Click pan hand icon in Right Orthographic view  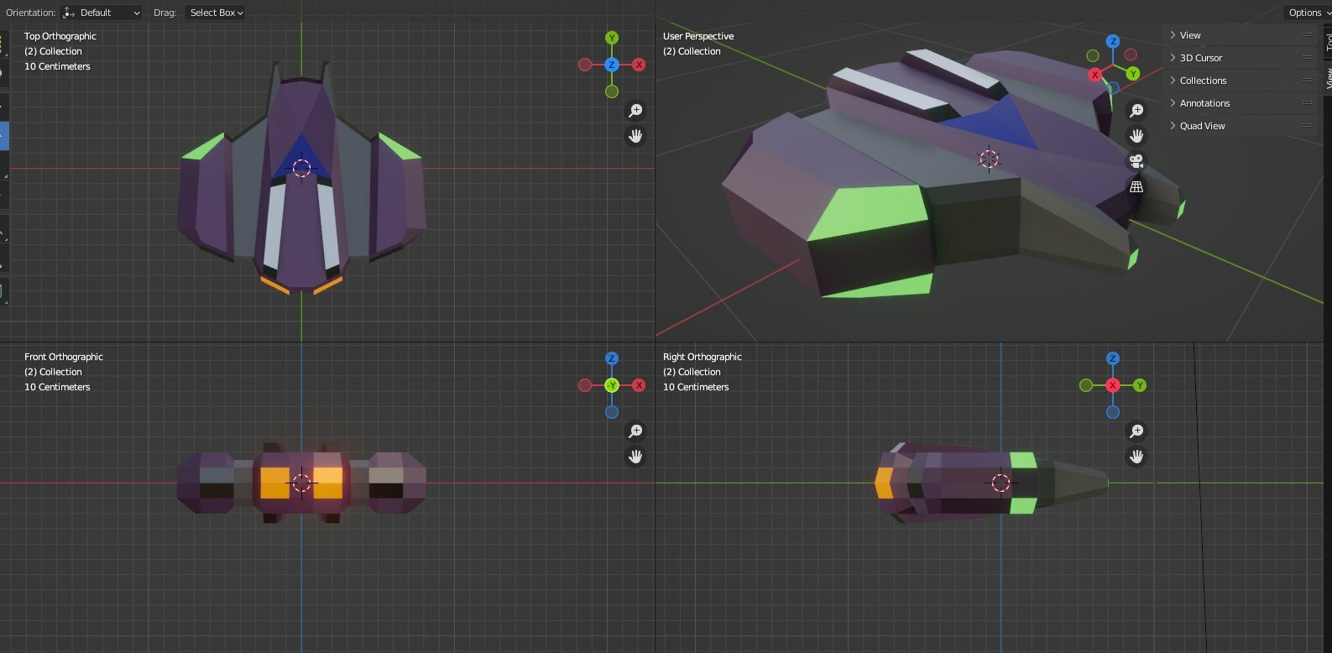[1136, 457]
